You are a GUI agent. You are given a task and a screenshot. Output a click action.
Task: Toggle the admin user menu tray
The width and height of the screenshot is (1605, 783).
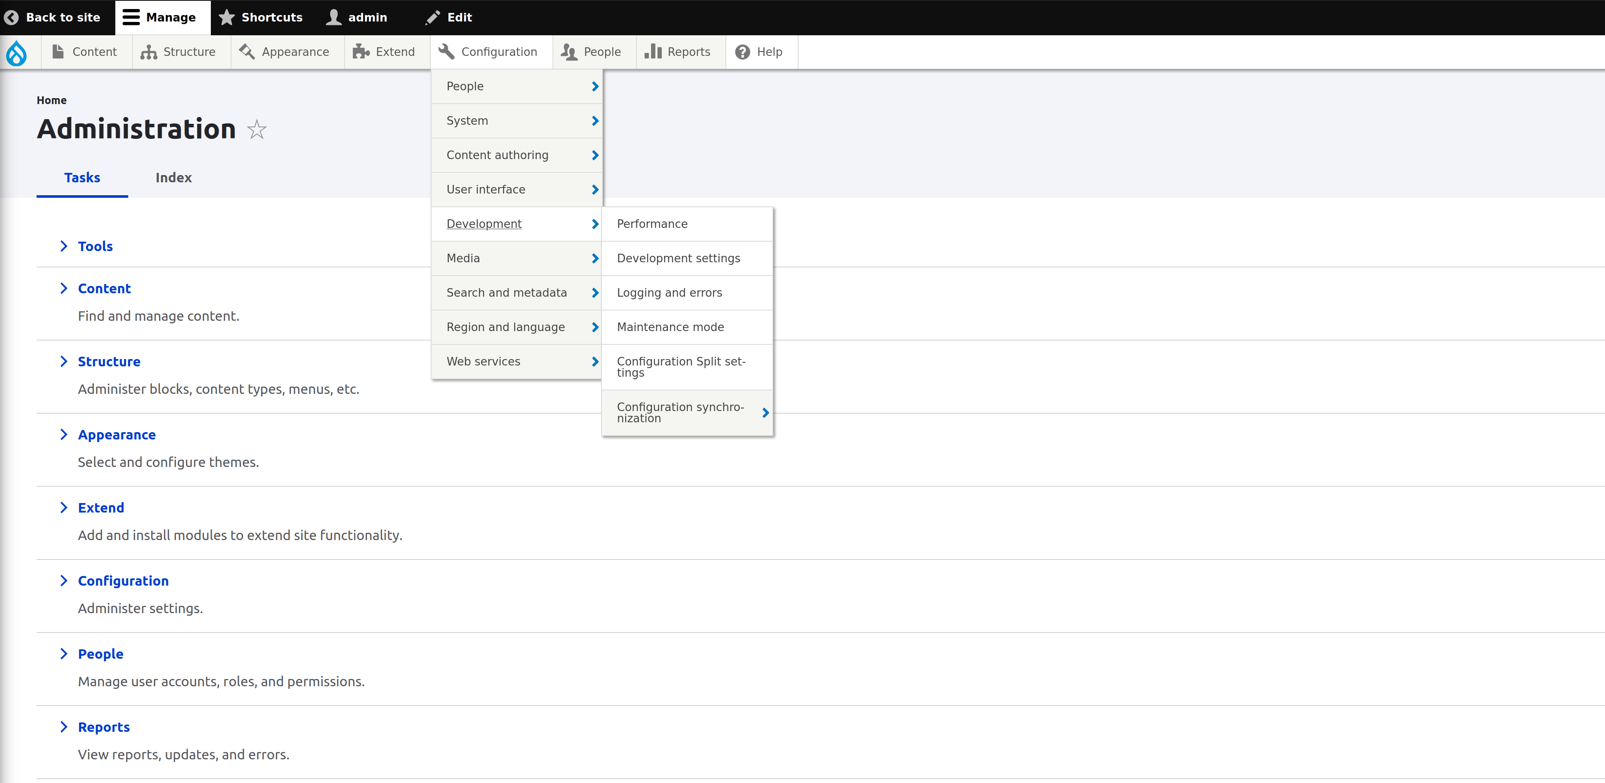pyautogui.click(x=357, y=18)
